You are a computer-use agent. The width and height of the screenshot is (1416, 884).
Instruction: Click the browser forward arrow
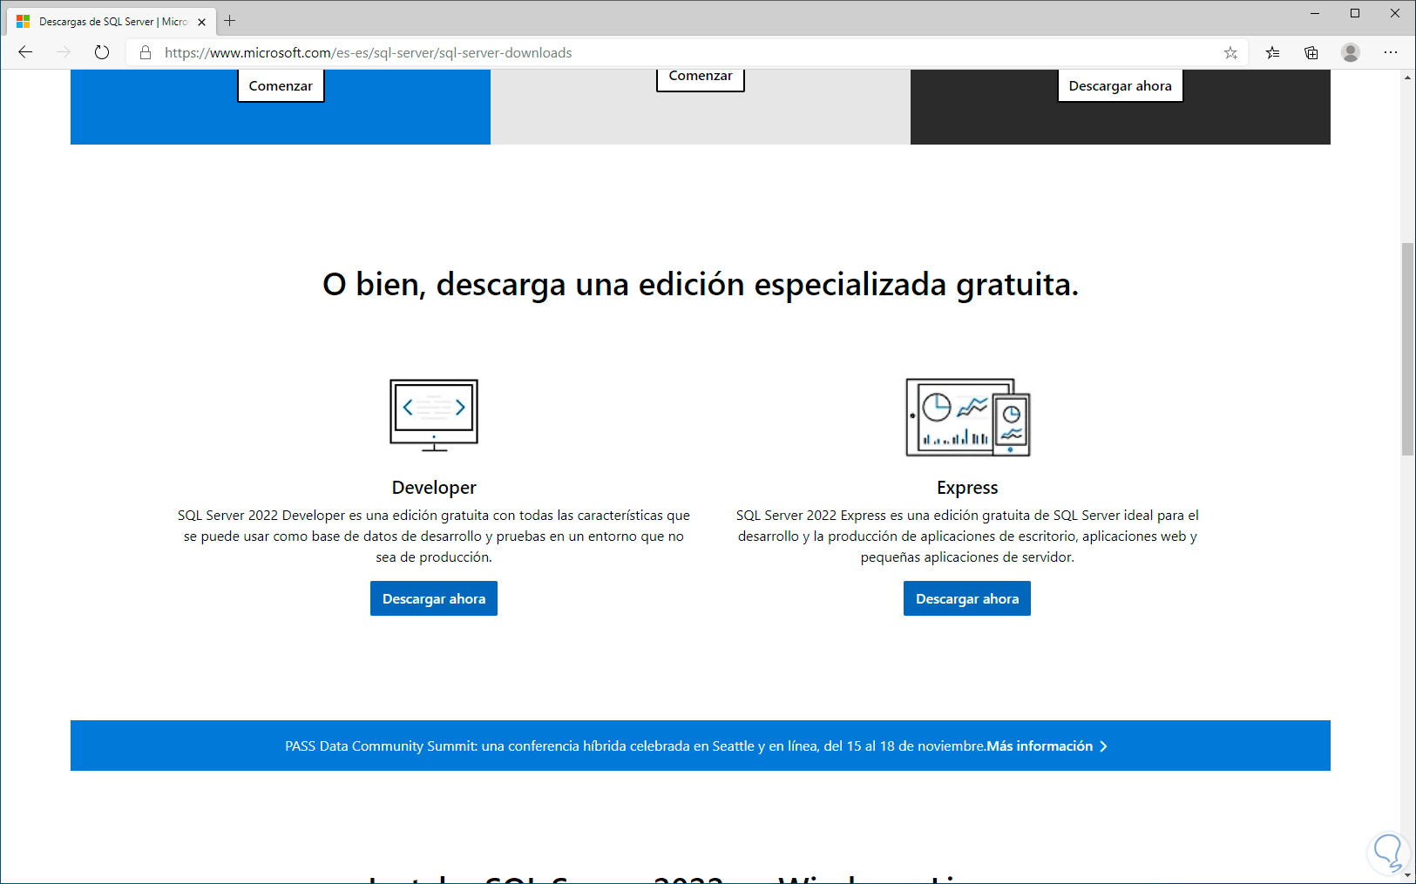coord(64,52)
